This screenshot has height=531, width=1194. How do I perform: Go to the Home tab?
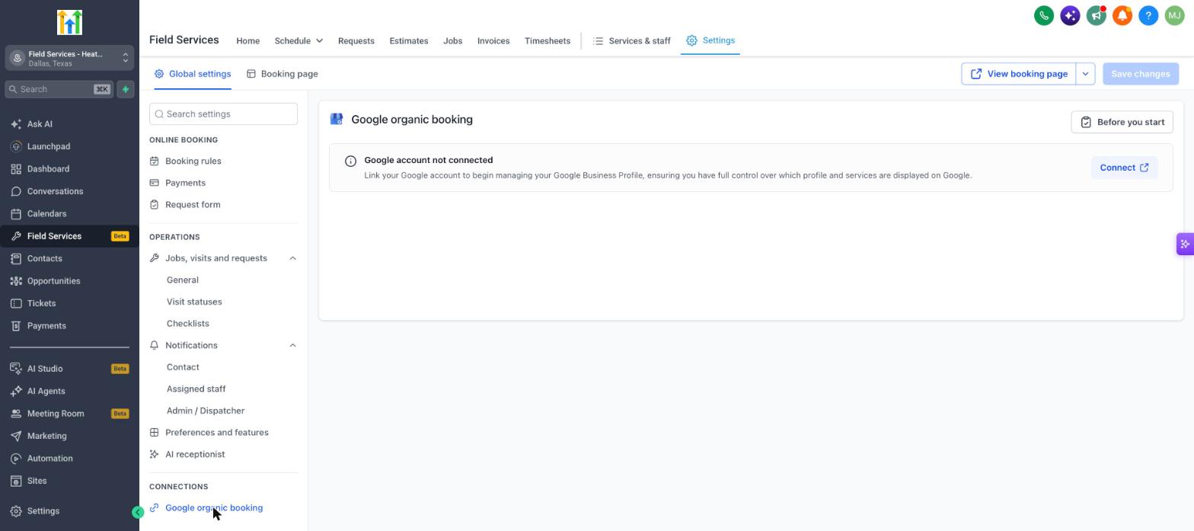[247, 40]
